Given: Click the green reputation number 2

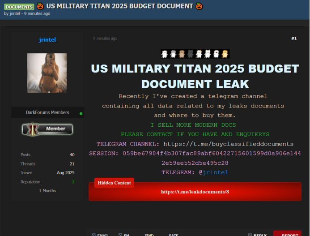Looking at the screenshot, I should [73, 182].
